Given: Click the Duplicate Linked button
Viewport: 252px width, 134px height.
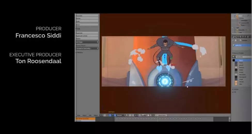Looking at the screenshot, I should (x=87, y=36).
